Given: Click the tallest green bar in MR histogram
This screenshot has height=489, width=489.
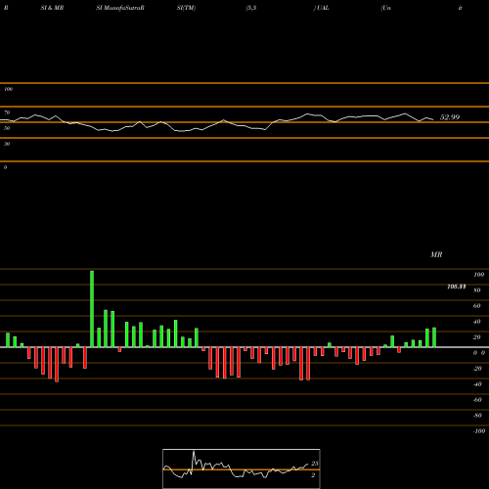Looking at the screenshot, I should (x=92, y=309).
